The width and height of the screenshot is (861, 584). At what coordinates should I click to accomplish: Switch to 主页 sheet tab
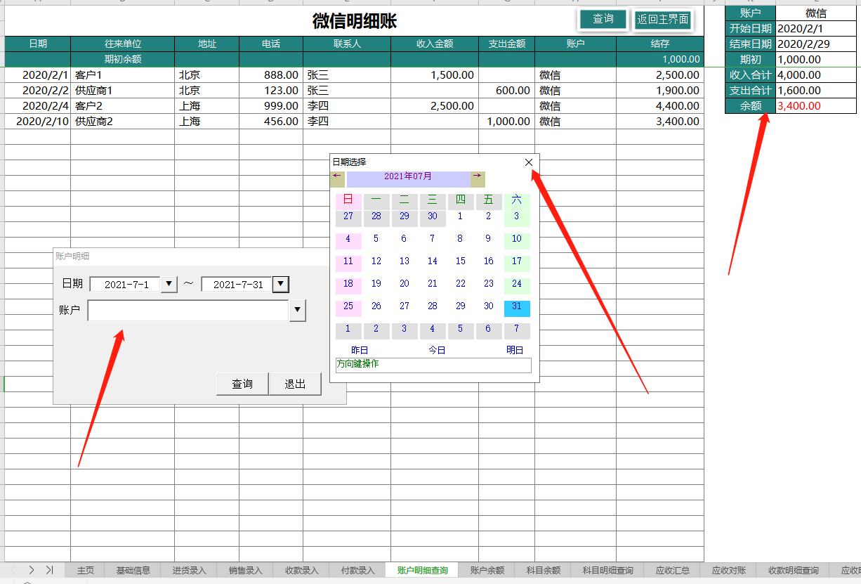86,570
